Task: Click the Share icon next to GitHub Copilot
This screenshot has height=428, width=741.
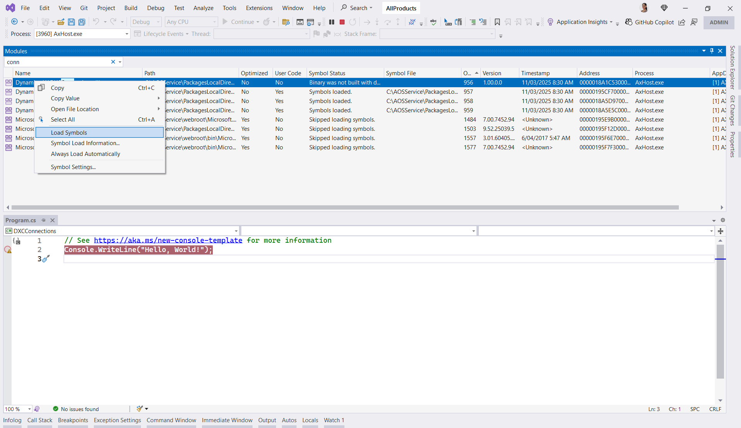Action: pyautogui.click(x=682, y=22)
